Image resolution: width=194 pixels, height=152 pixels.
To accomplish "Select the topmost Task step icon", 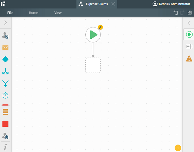I will click(x=5, y=35).
